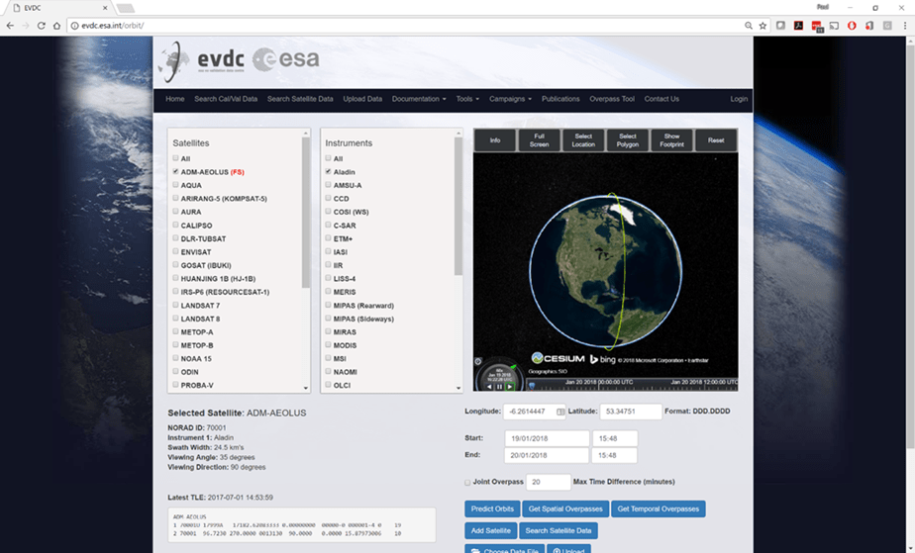Click the Predict Orbits button

point(492,508)
